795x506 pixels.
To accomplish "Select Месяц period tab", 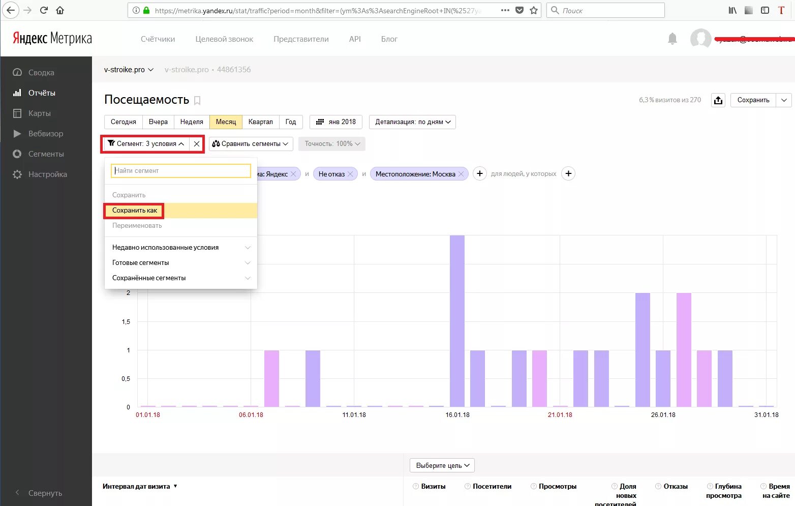I will (226, 122).
